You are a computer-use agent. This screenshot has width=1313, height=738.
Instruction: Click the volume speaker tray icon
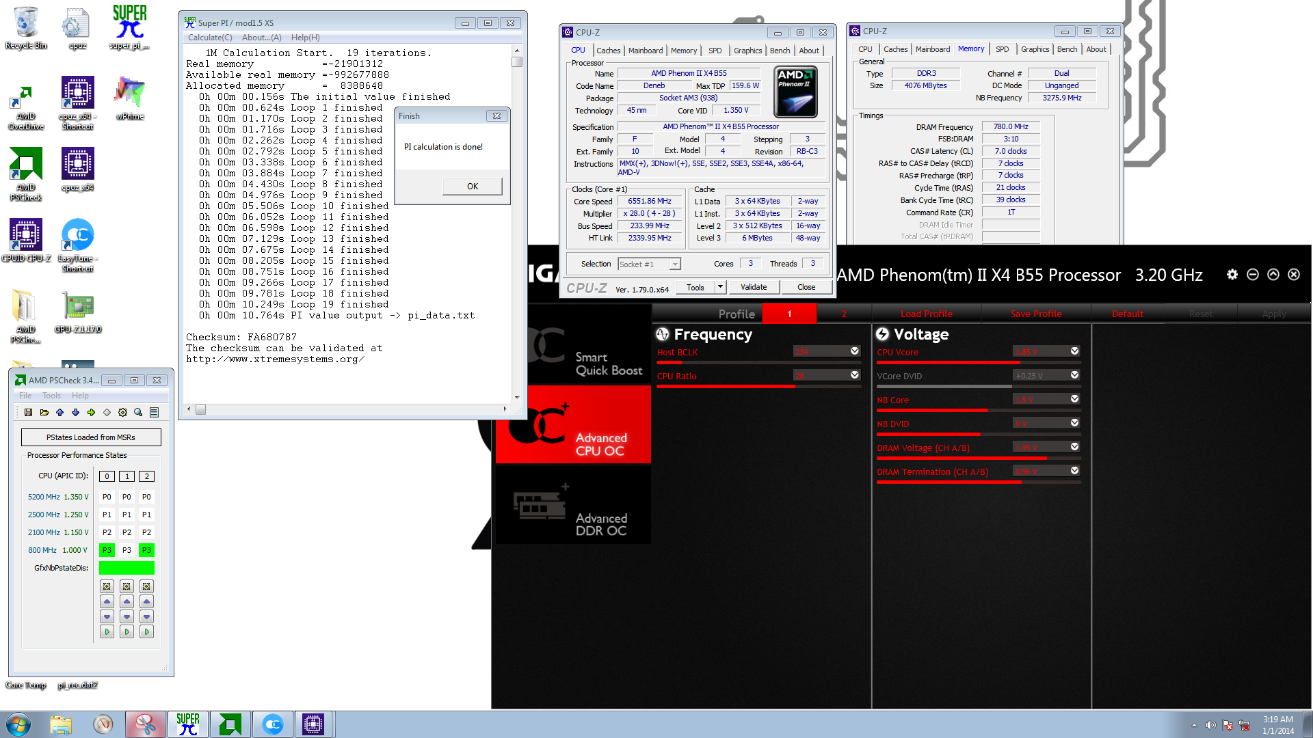[1210, 725]
